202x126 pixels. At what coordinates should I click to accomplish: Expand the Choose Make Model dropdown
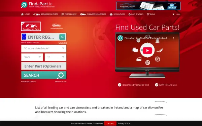click(x=44, y=48)
